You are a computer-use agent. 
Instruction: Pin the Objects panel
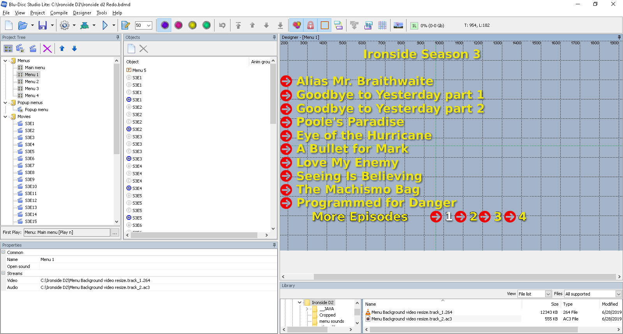274,37
